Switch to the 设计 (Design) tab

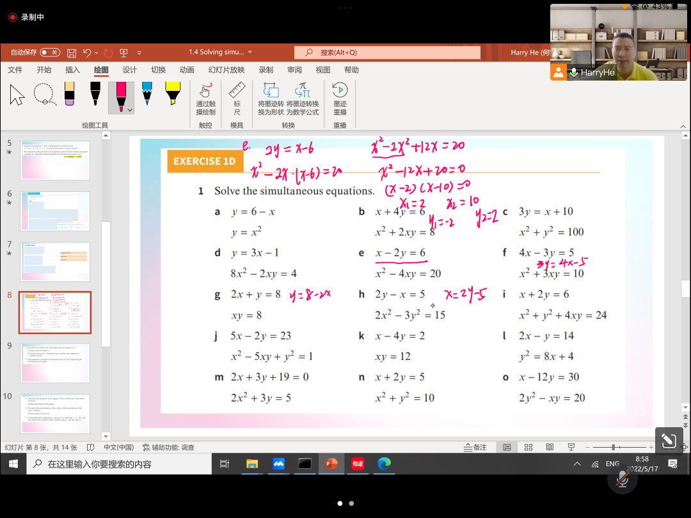click(129, 70)
